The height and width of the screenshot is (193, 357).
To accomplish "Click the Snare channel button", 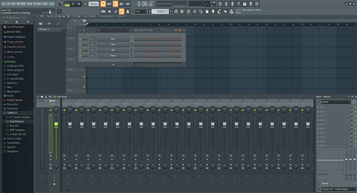I will click(113, 56).
